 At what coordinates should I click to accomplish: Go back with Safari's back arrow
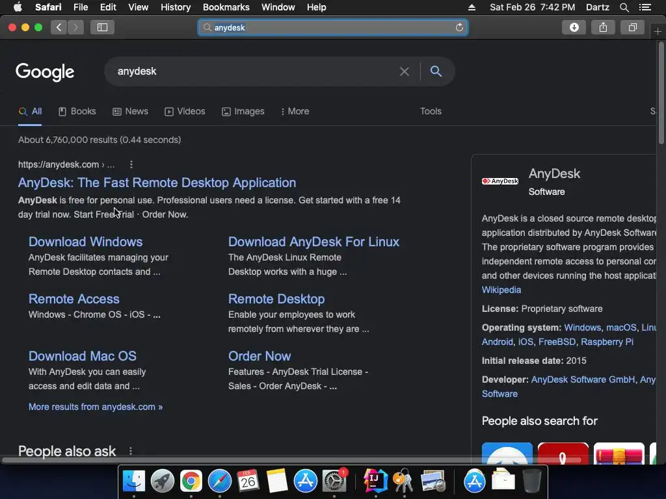(x=59, y=27)
